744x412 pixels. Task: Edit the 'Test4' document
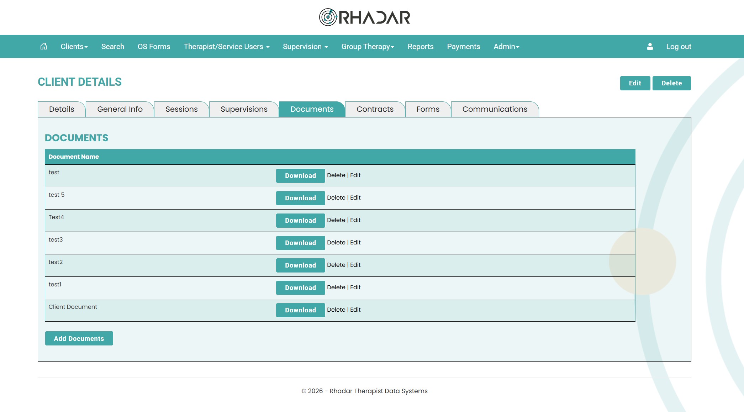[355, 220]
